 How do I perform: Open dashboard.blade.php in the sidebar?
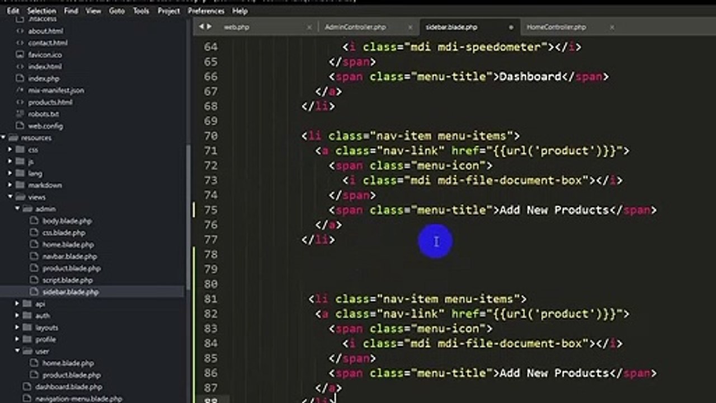[x=68, y=387]
